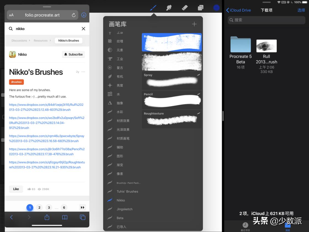Click the orange Brushes tag
The width and height of the screenshot is (309, 232).
click(16, 82)
